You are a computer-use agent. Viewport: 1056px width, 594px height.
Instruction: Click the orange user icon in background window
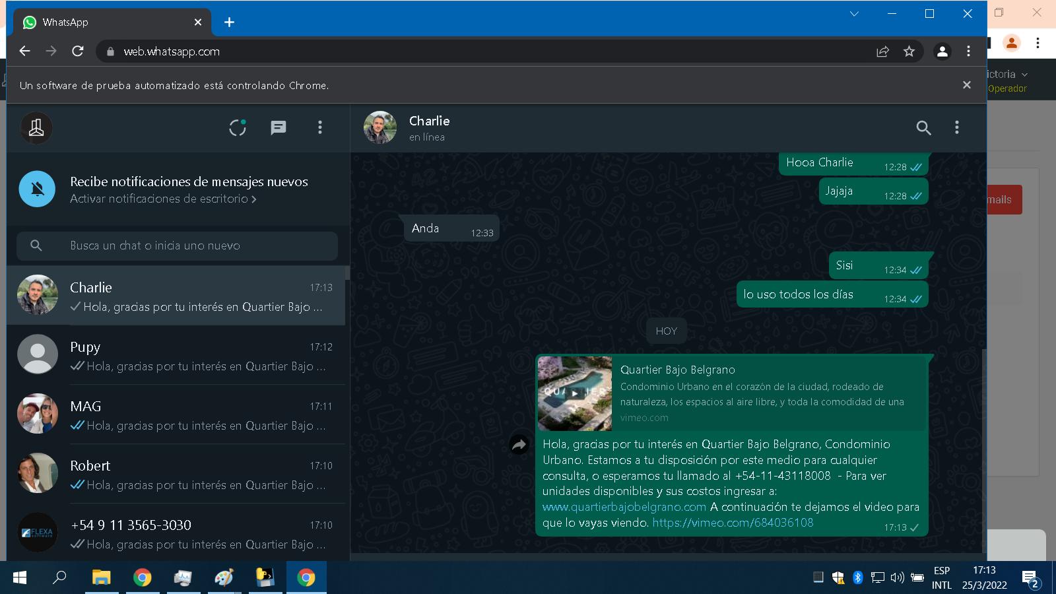point(1011,43)
